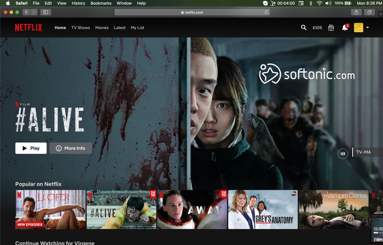
Task: Open the Bookmarks menu
Action: pos(101,3)
